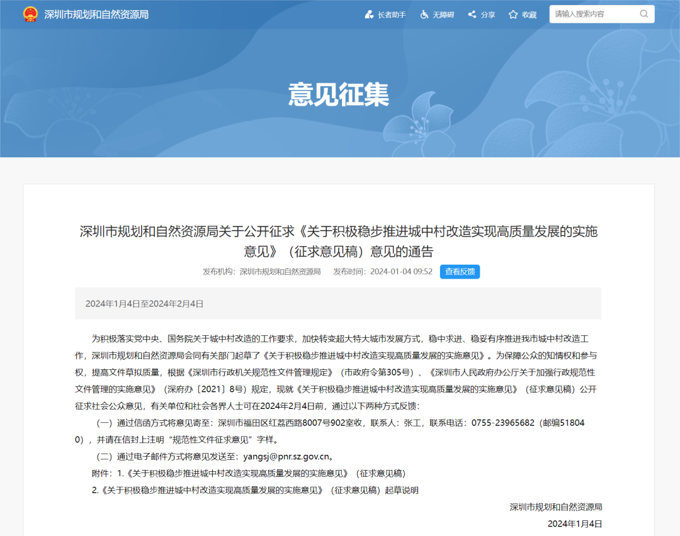Click the 发布时间 2024-01-04 09:52 text
680x536 pixels.
[x=383, y=272]
